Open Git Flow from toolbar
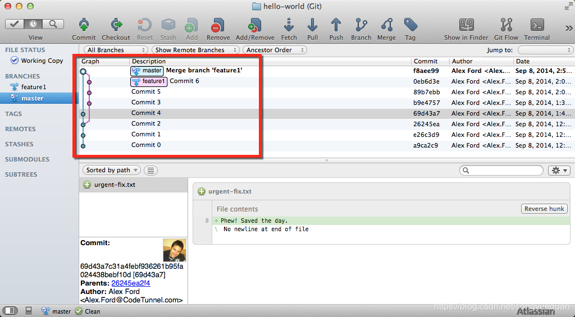The width and height of the screenshot is (575, 317). point(506,25)
